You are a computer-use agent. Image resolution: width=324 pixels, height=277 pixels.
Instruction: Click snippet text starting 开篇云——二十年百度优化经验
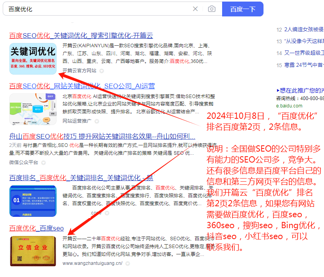pos(139,247)
